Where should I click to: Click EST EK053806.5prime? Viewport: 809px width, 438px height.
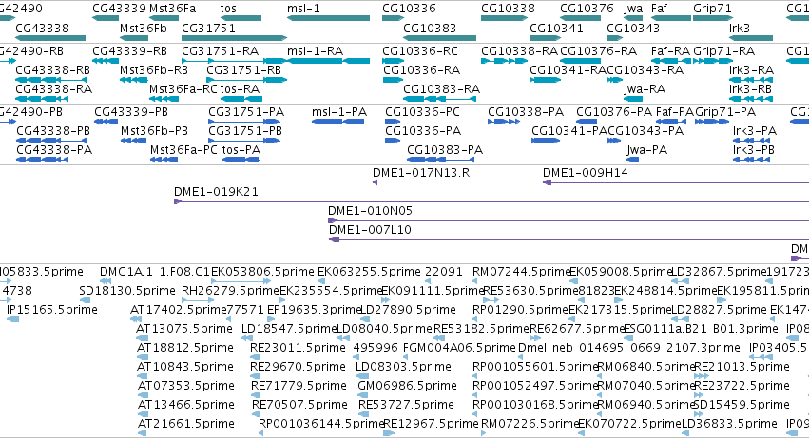click(241, 281)
